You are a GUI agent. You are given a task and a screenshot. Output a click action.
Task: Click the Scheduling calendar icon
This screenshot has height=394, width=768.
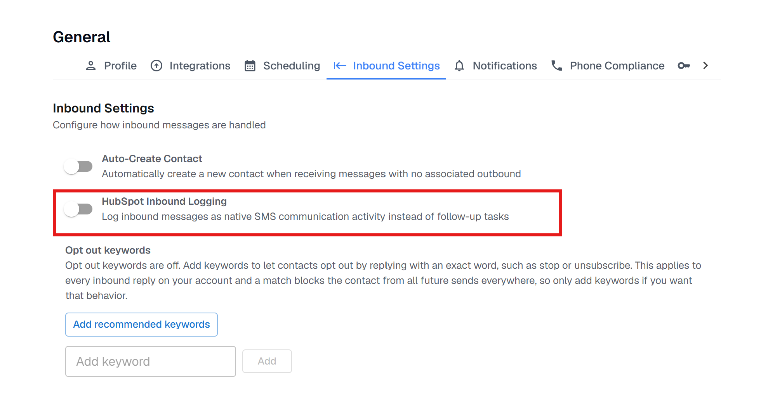pos(250,66)
